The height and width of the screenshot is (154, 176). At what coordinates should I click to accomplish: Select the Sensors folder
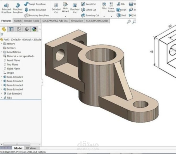point(9,48)
